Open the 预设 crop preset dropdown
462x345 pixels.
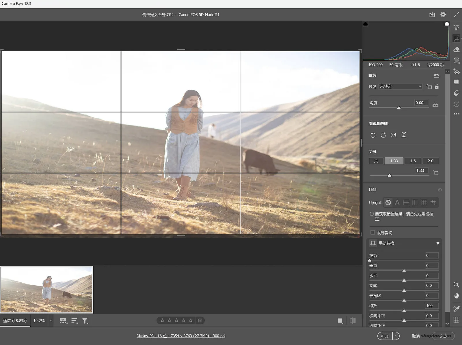400,86
